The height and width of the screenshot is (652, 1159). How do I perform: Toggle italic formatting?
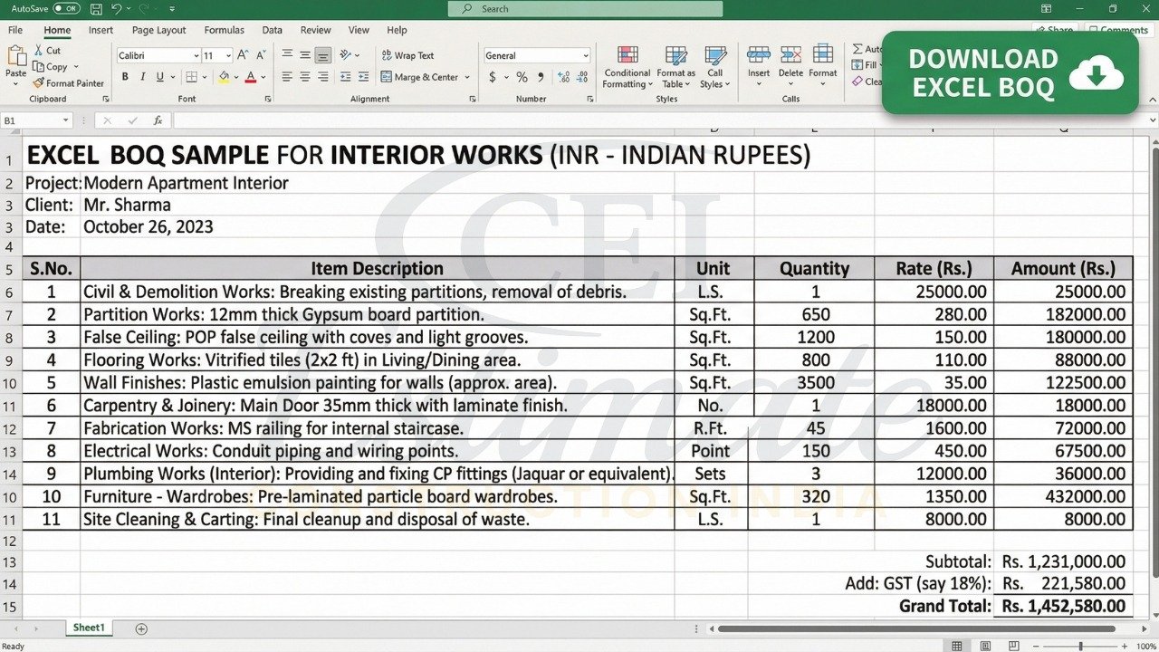pos(141,77)
